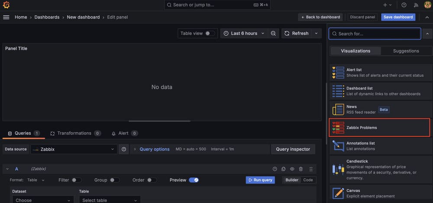This screenshot has height=203, width=433.
Task: Select the Candlestick visualization icon
Action: 338,169
